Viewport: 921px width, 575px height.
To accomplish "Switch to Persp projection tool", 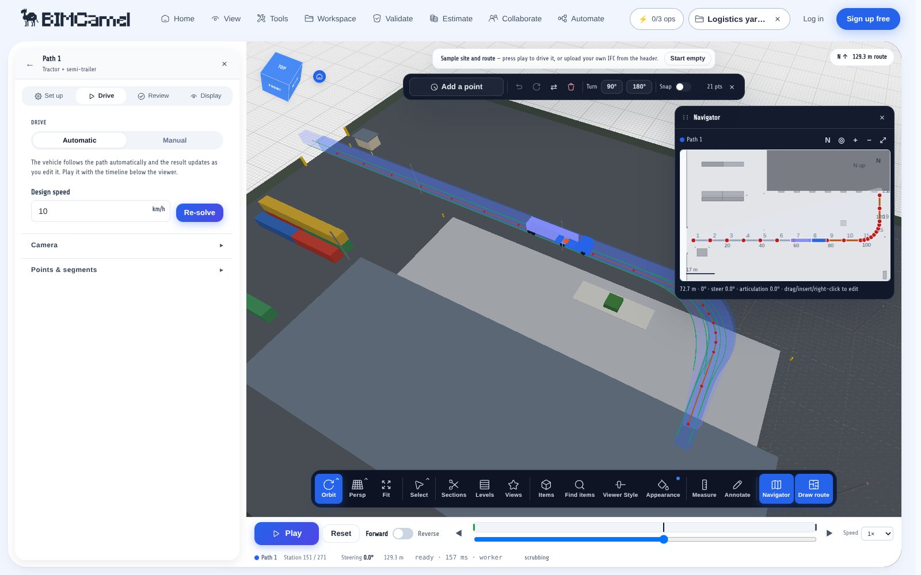I will [357, 489].
